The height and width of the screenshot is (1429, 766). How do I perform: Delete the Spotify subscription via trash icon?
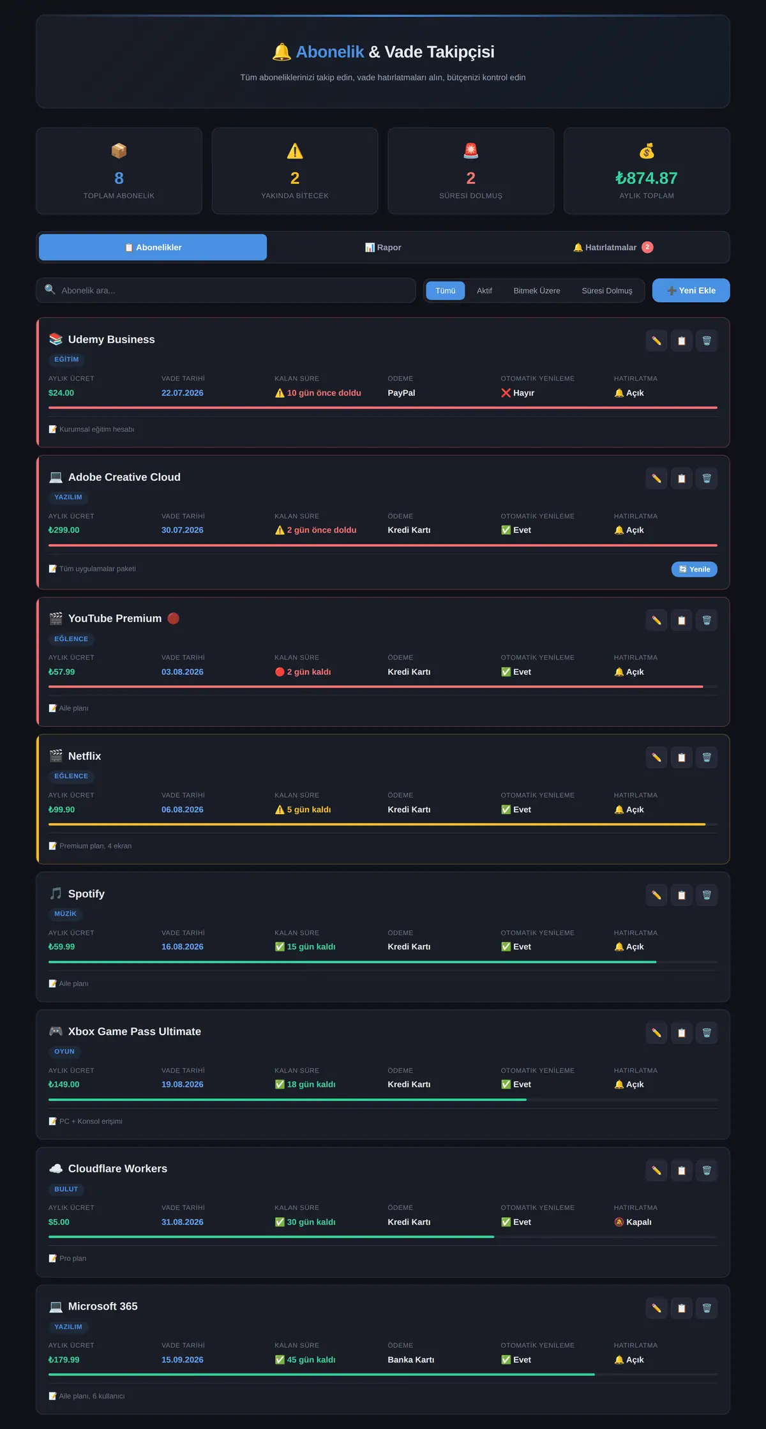(x=707, y=895)
